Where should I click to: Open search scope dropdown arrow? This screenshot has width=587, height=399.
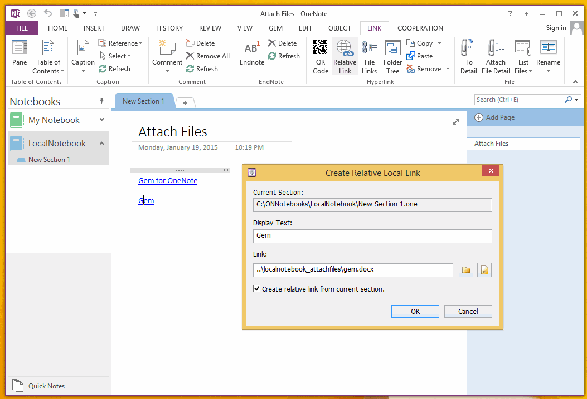576,100
